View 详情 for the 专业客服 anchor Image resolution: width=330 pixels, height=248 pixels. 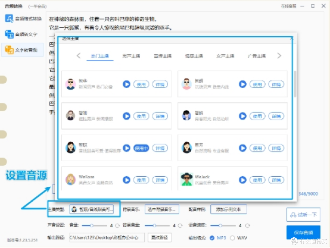pos(276,148)
